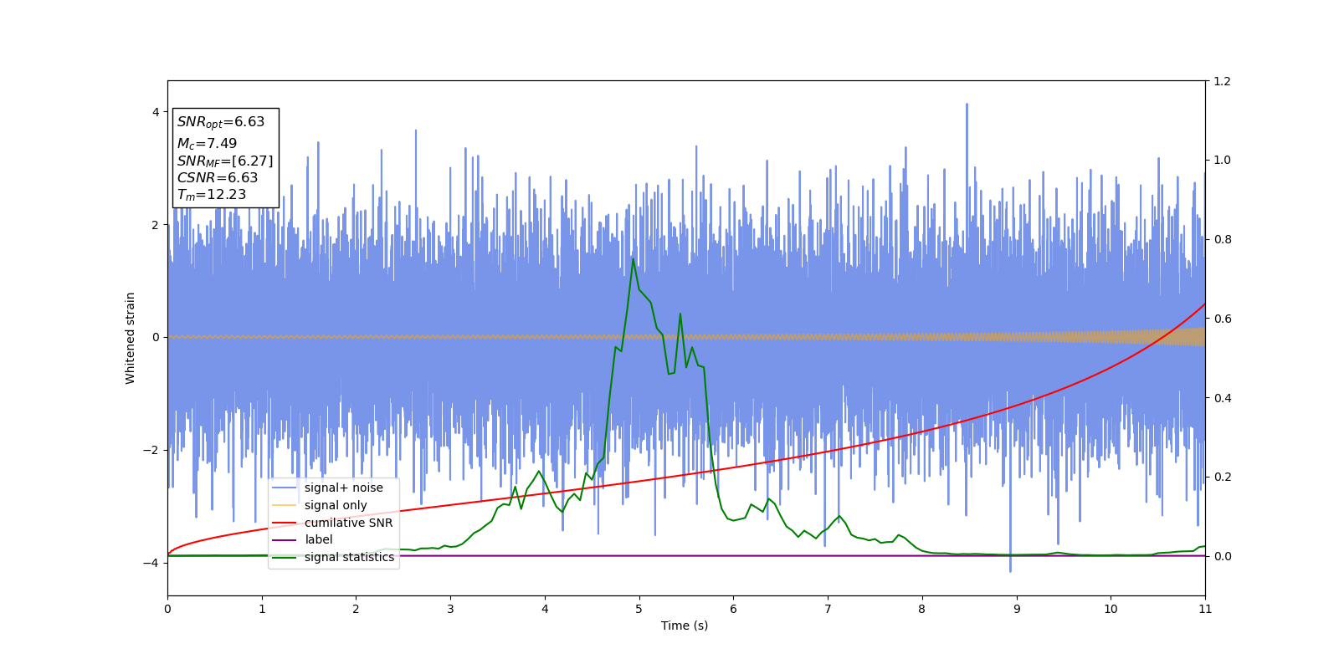The height and width of the screenshot is (669, 1339).
Task: Click the green signal statistics peak near 5 seconds
Action: pos(633,259)
